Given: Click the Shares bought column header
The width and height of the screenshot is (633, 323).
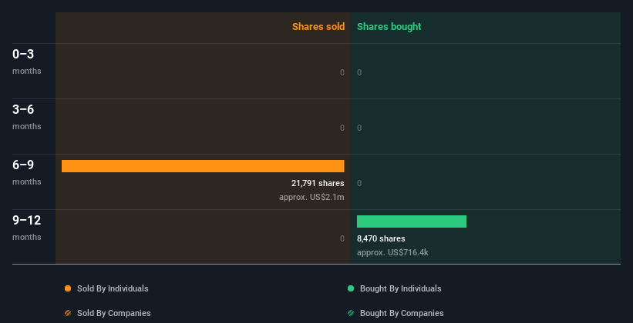Looking at the screenshot, I should [389, 27].
